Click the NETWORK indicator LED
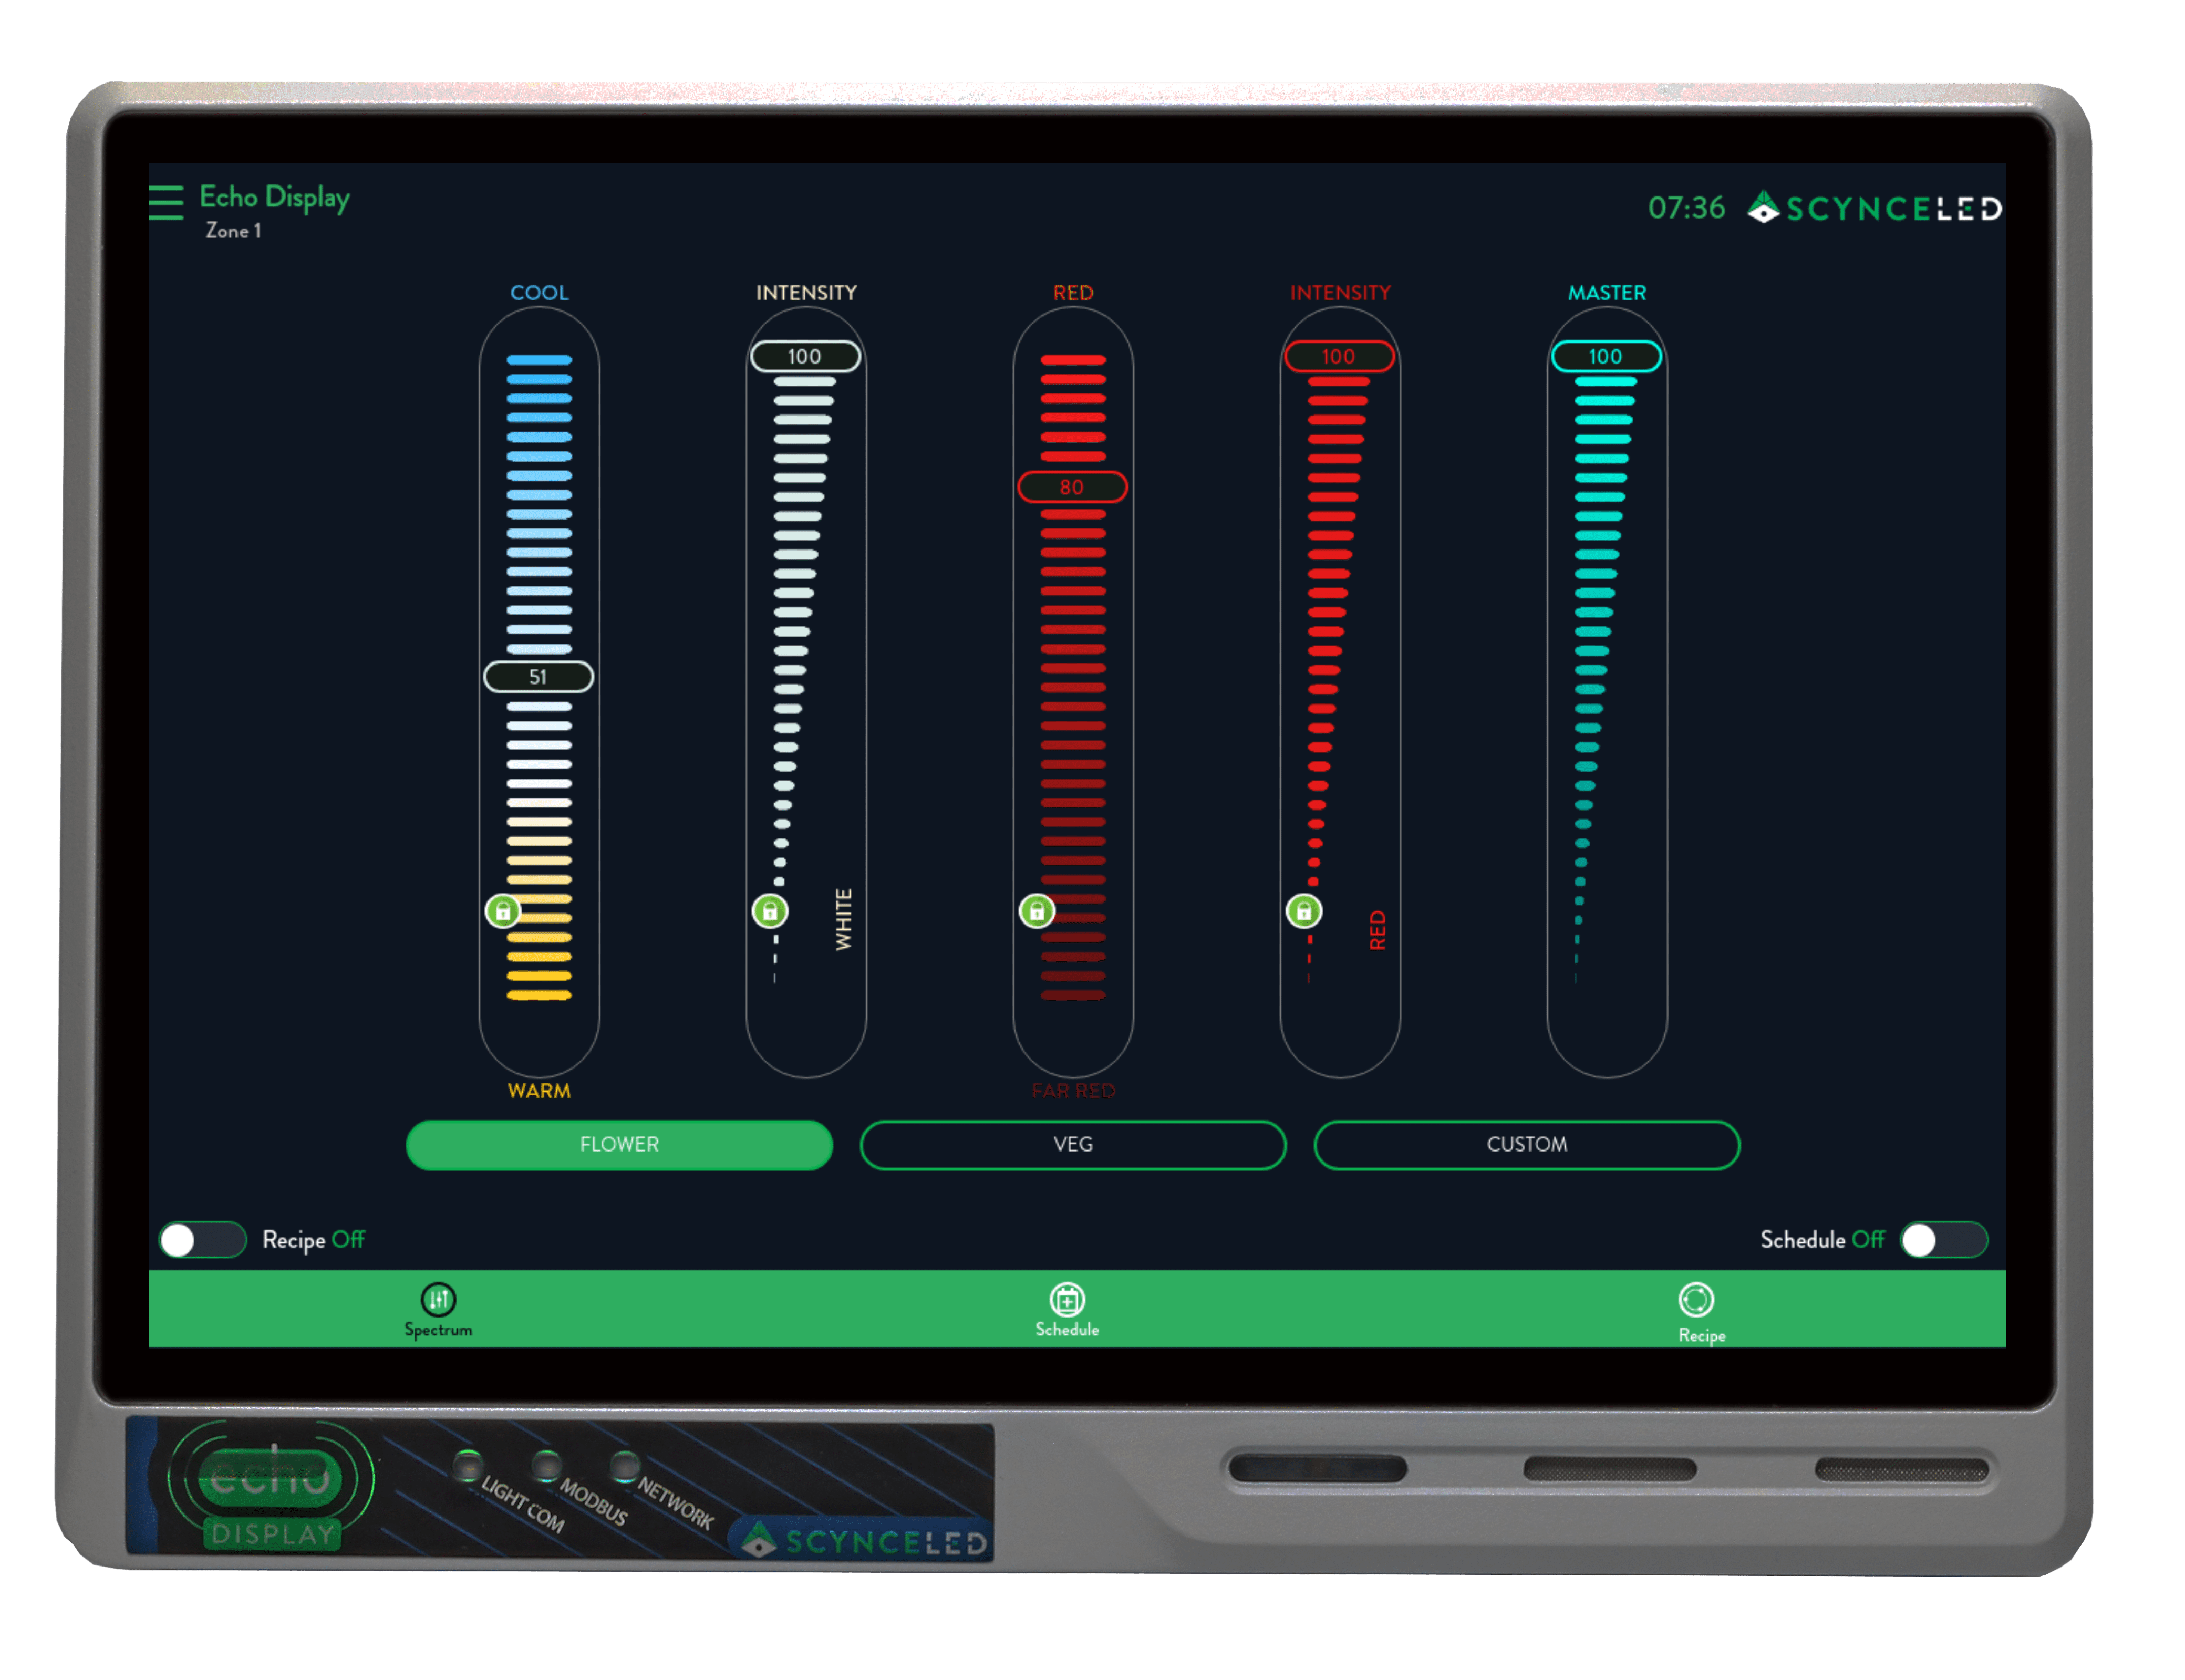Screen dimensions: 2185x1680 tap(625, 1465)
